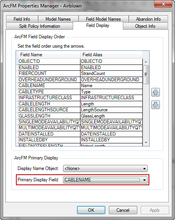Confirm changes with the OK button
Viewport: 175px width, 220px height.
tap(91, 210)
